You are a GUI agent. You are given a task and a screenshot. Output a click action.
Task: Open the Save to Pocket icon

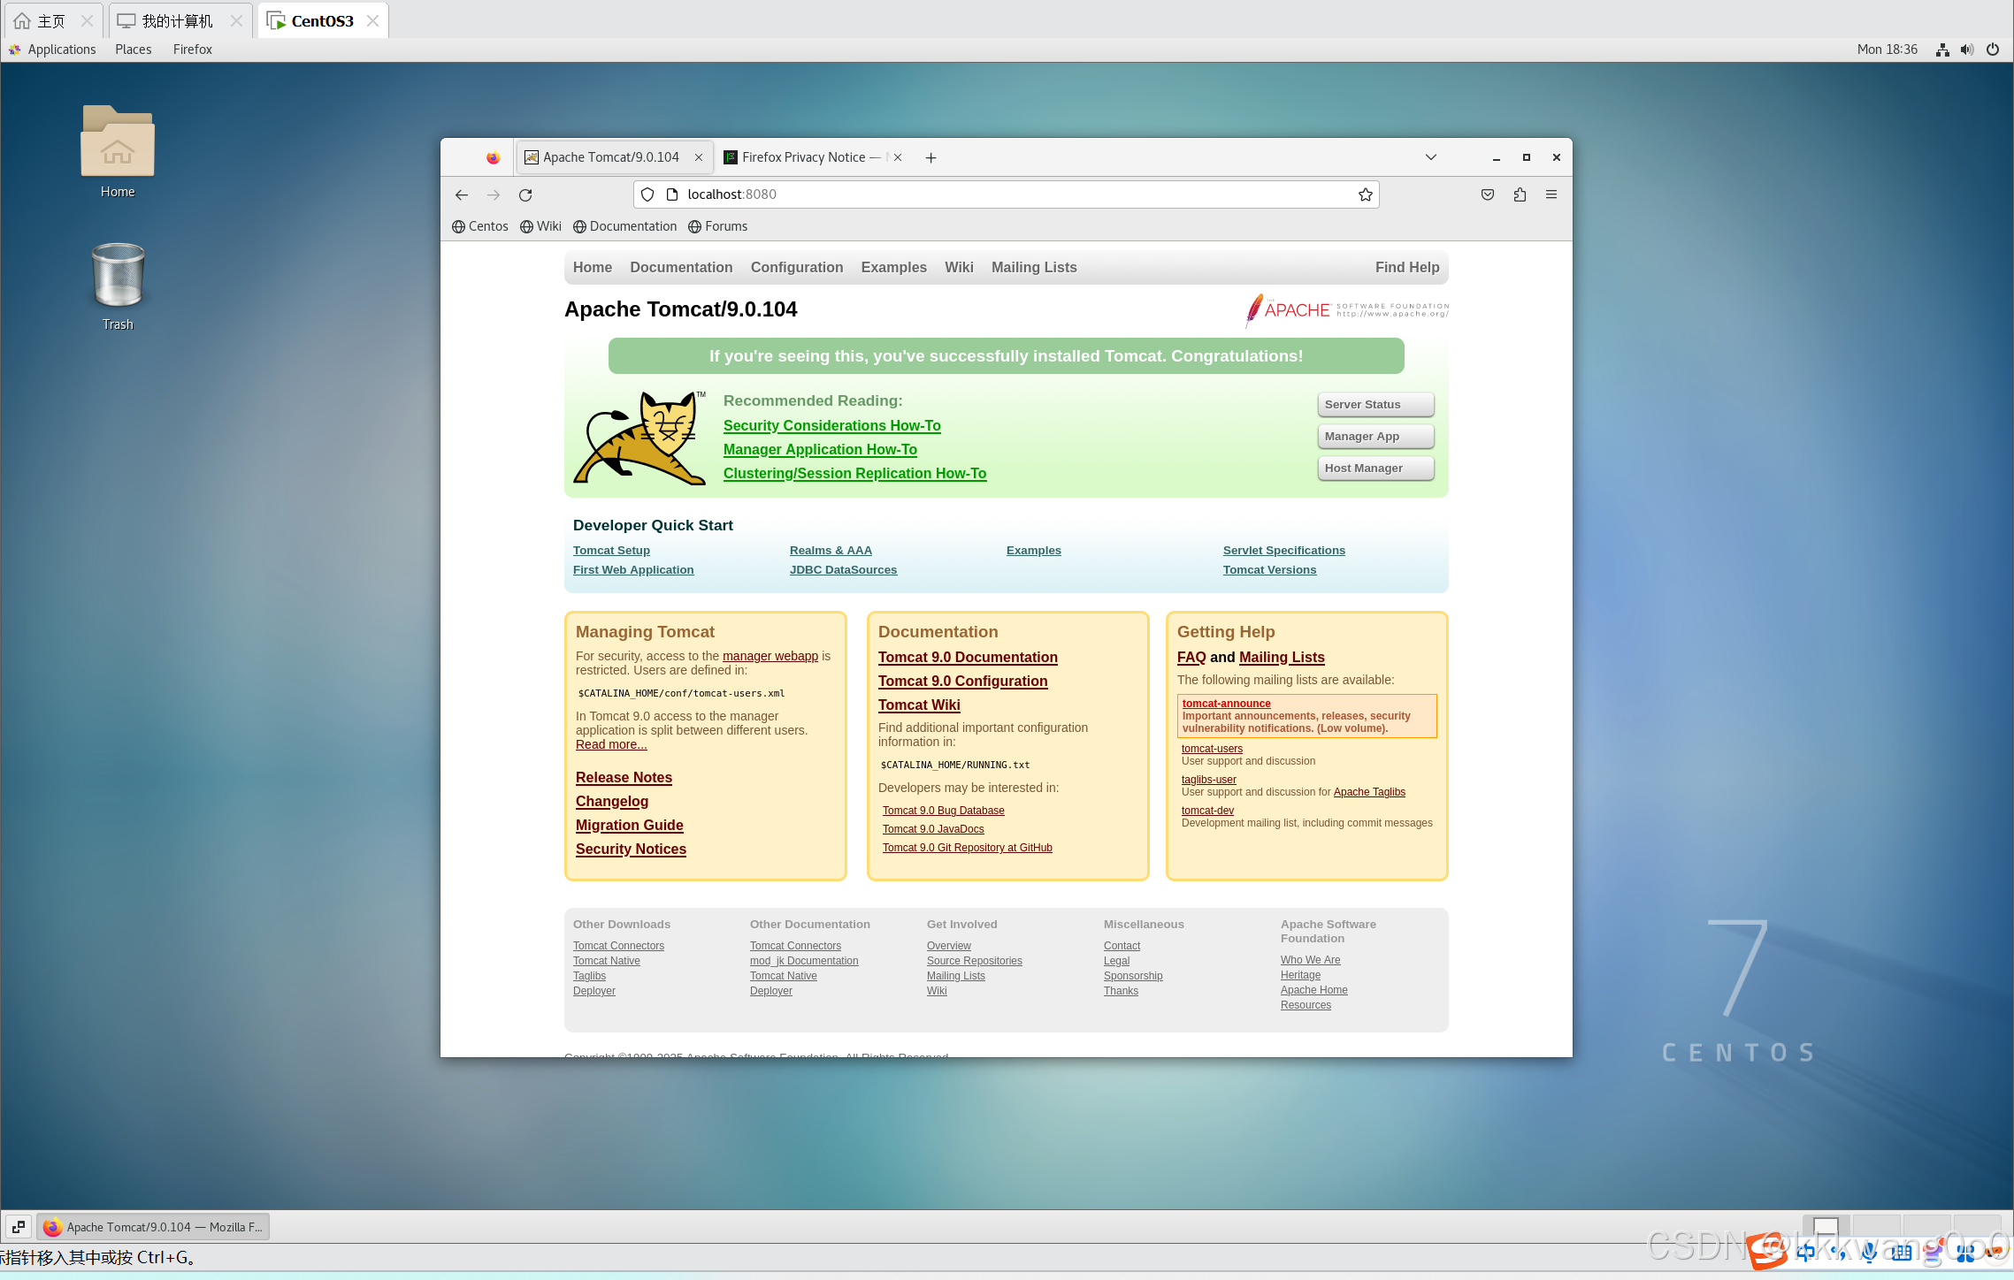point(1488,194)
